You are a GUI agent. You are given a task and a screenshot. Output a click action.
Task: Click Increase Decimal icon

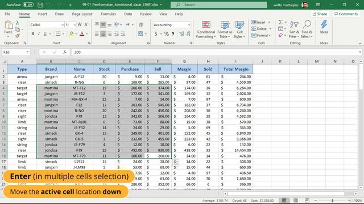click(x=181, y=34)
